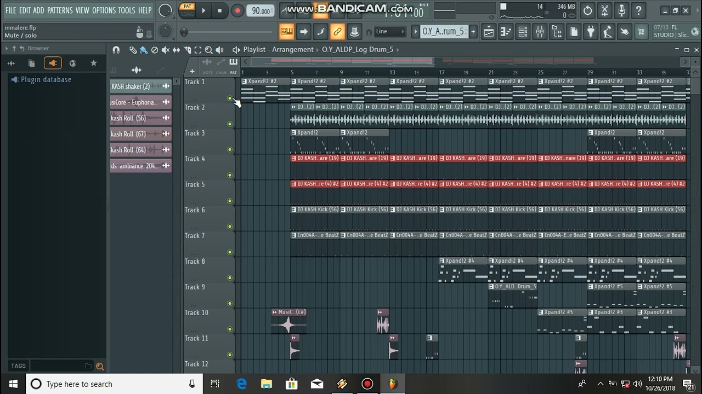Click the 90.000 tempo field

tap(261, 11)
